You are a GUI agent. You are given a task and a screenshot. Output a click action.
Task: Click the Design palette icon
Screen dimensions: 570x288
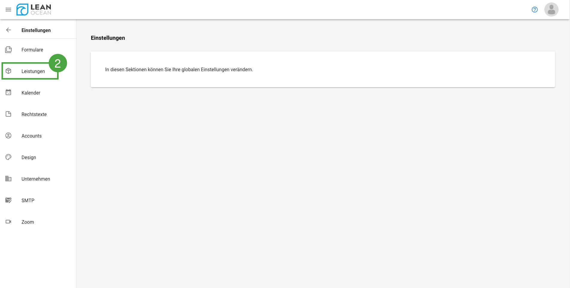8,157
